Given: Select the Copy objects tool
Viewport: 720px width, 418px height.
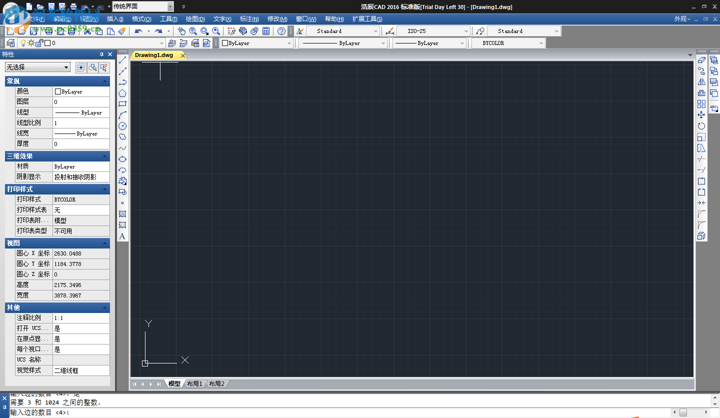Looking at the screenshot, I should point(701,71).
